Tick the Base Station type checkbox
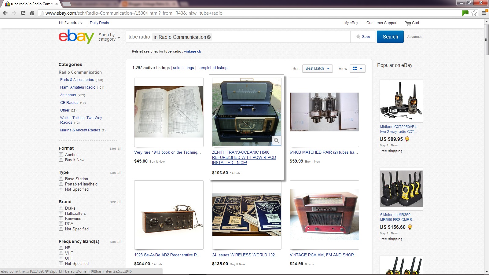This screenshot has width=489, height=275. (x=61, y=179)
